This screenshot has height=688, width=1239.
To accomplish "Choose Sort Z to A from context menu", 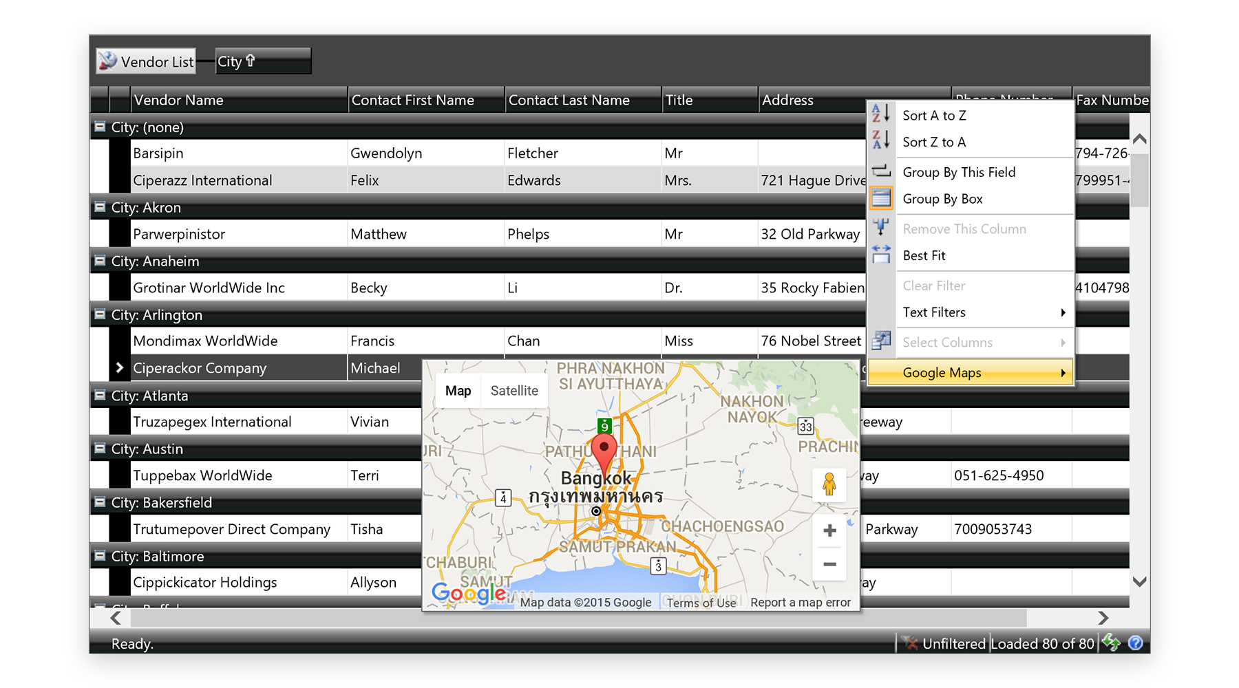I will (x=934, y=142).
